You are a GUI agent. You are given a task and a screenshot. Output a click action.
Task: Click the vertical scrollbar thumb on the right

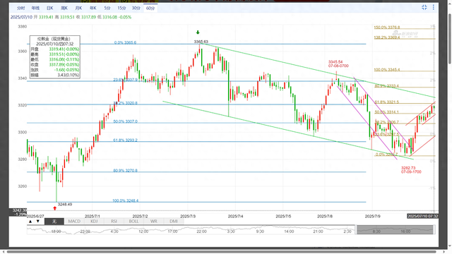point(450,38)
